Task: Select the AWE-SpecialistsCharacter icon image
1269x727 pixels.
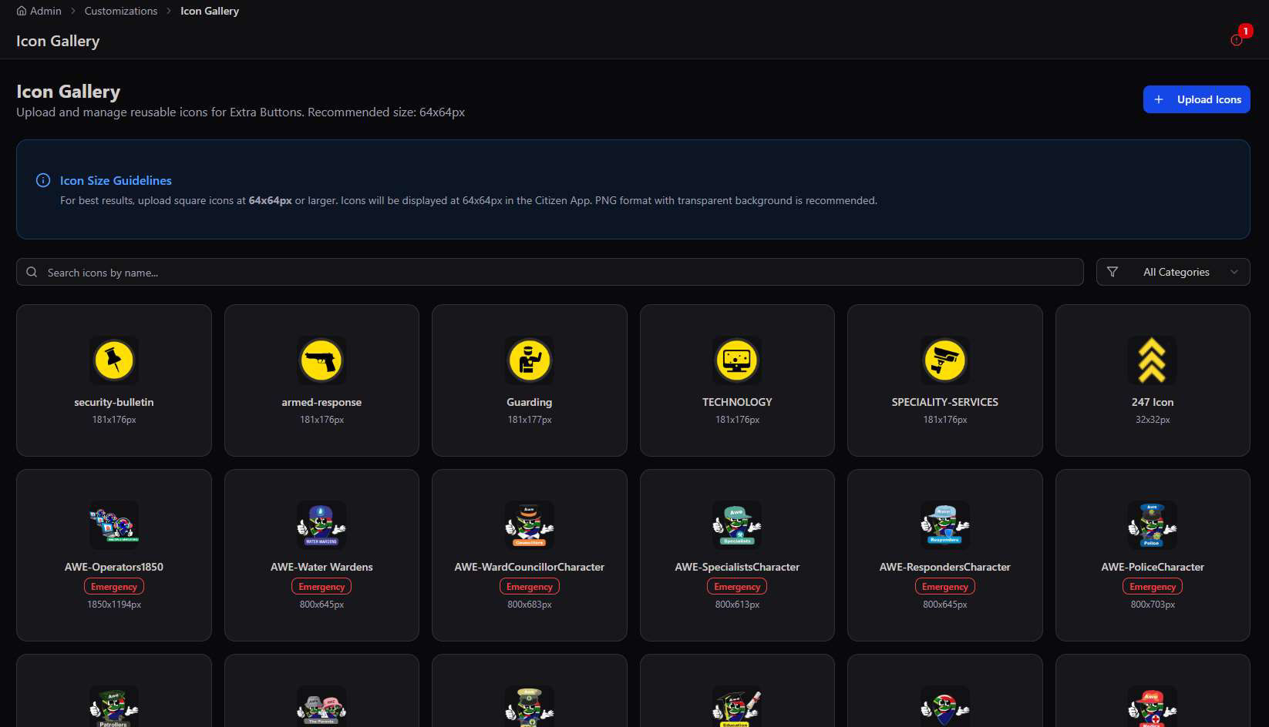Action: 737,525
